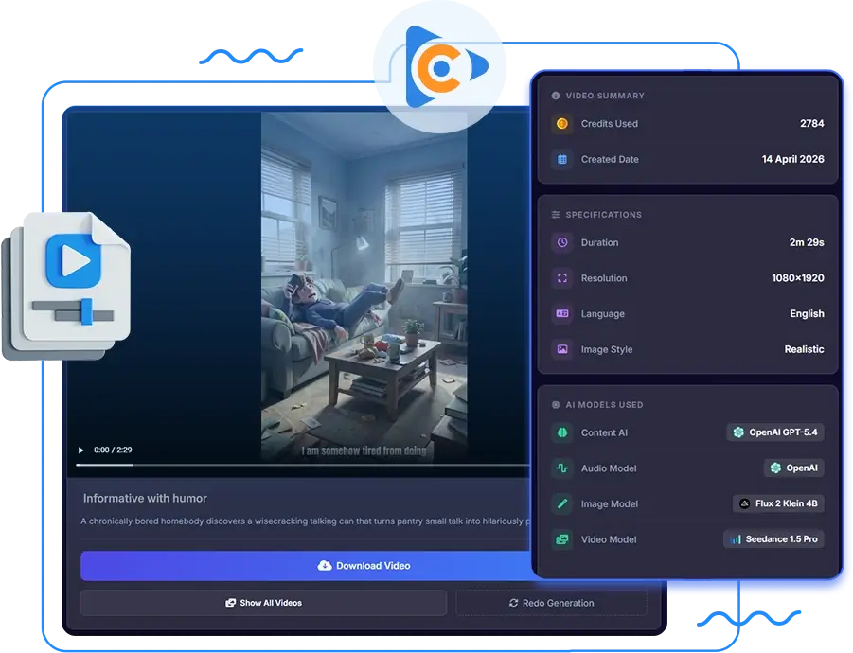
Task: Select the Seedance 1.5 Pro badge
Action: click(773, 539)
